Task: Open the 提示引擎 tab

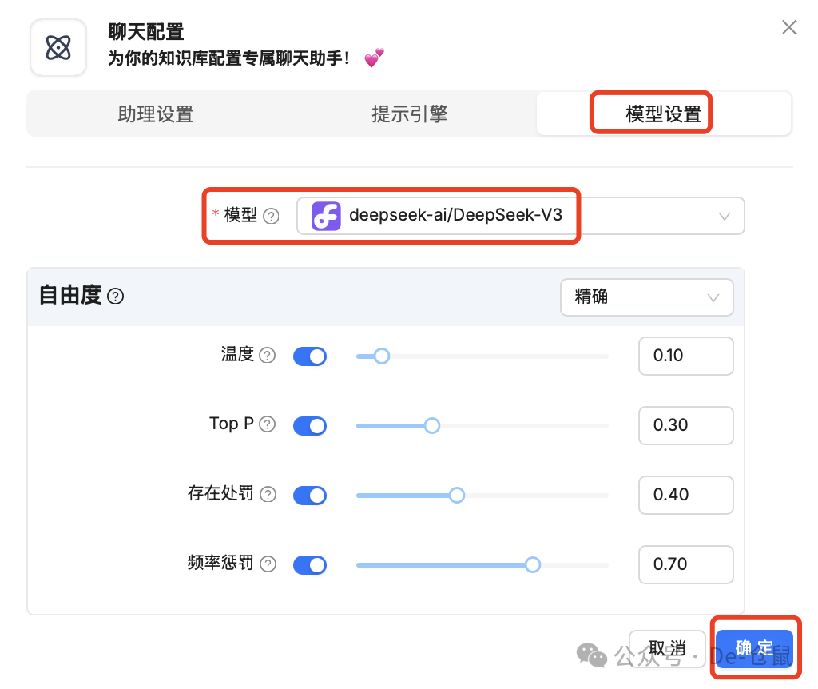Action: (410, 114)
